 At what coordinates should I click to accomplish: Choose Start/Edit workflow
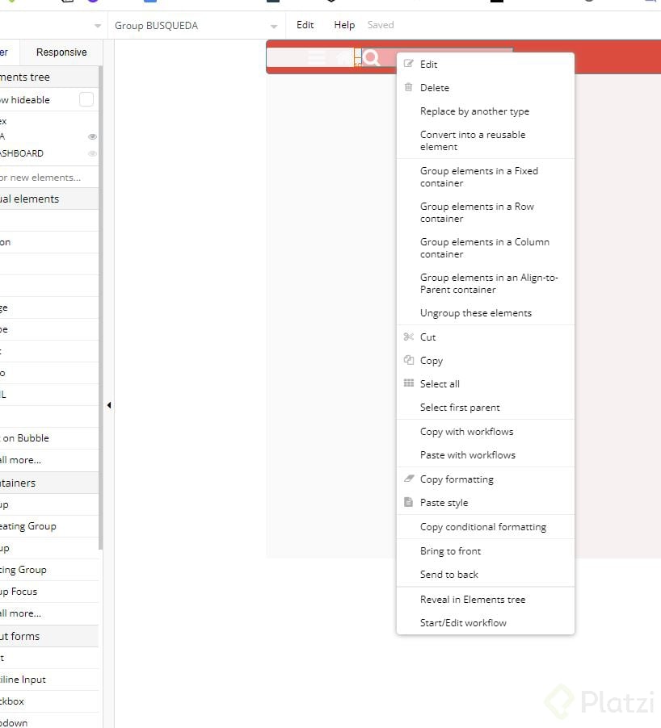click(x=463, y=623)
